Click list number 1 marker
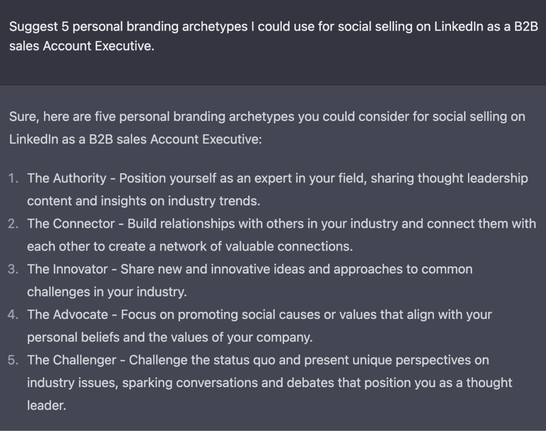Viewport: 546px width, 431px height. click(x=13, y=178)
